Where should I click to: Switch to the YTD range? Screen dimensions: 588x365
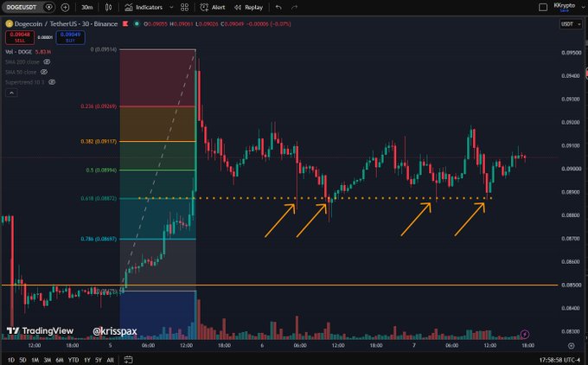point(73,360)
